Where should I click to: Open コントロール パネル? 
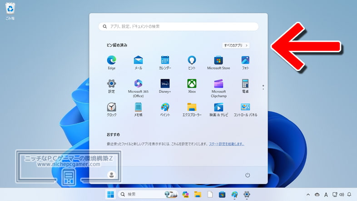tap(245, 110)
